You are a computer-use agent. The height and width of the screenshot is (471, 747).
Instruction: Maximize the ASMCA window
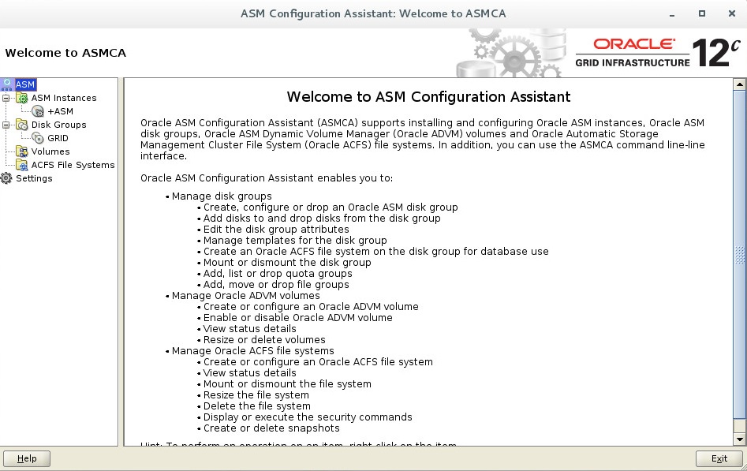point(702,14)
